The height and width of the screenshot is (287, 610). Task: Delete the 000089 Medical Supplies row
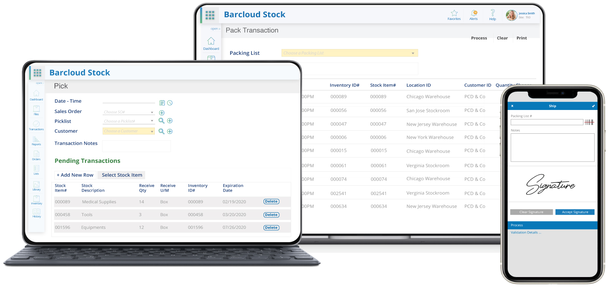[x=271, y=202]
